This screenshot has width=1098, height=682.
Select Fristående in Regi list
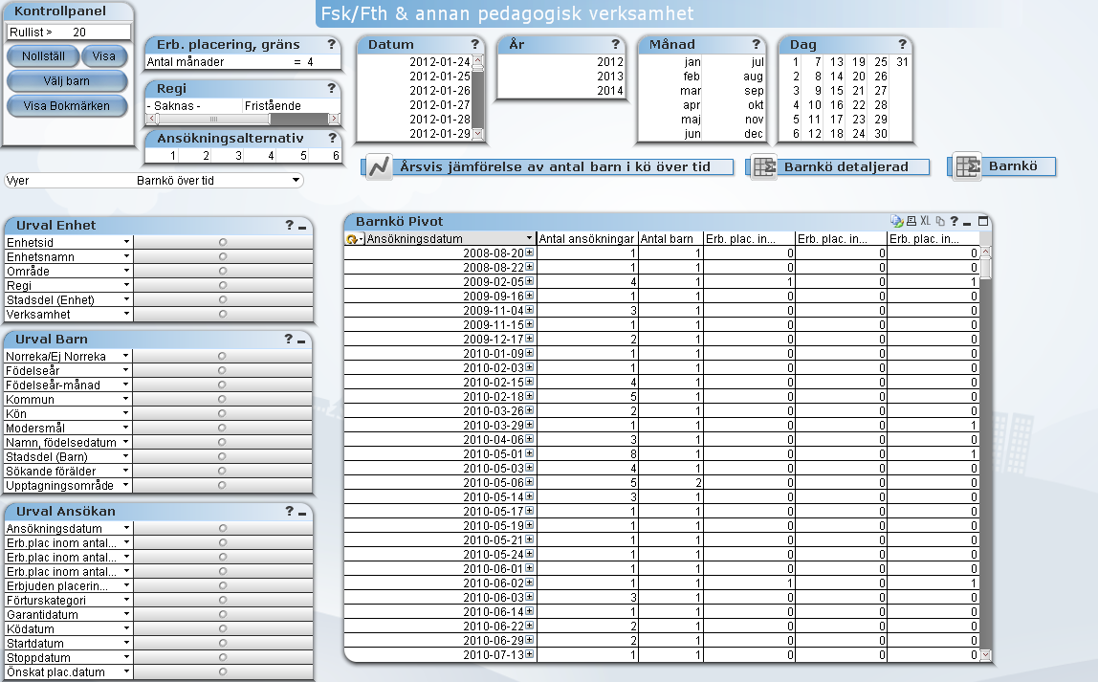tap(291, 106)
